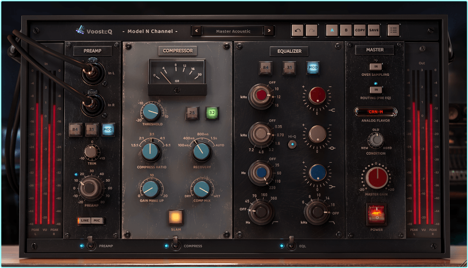
Task: Flip the COMPRESS bypass toggle switch
Action: click(175, 244)
